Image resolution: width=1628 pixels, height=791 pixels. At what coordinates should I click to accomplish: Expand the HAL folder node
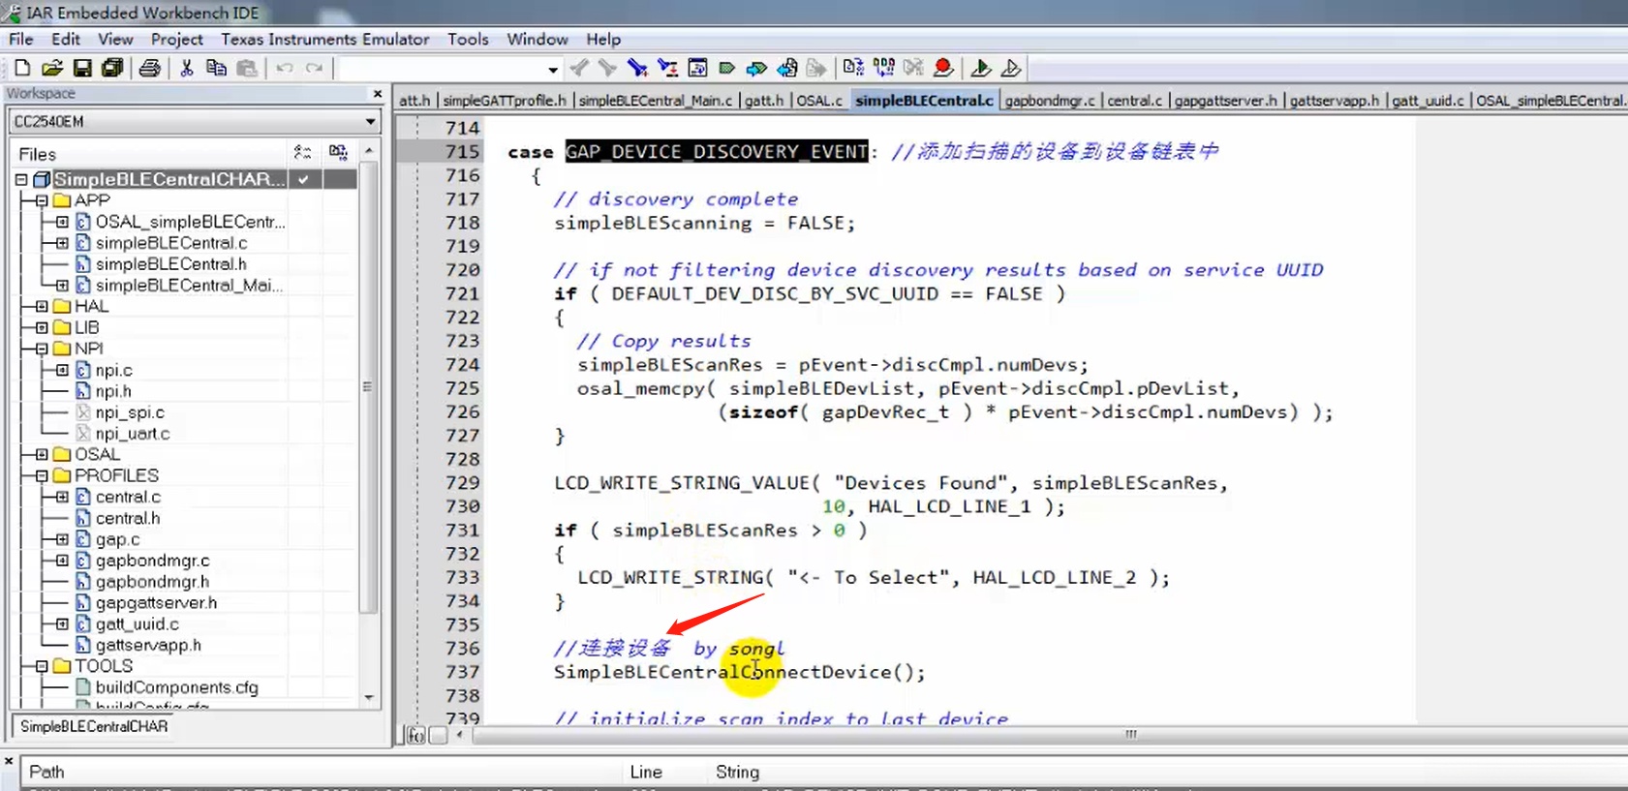42,306
